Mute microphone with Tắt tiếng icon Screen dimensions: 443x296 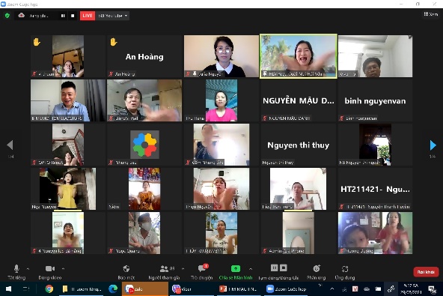click(x=16, y=268)
